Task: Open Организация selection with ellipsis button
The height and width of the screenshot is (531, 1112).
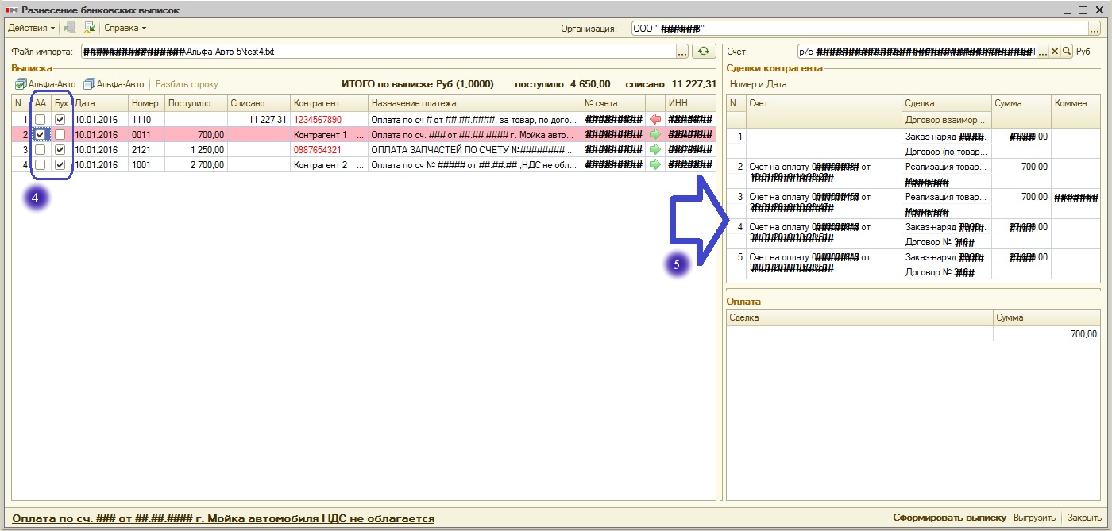Action: (x=1094, y=29)
